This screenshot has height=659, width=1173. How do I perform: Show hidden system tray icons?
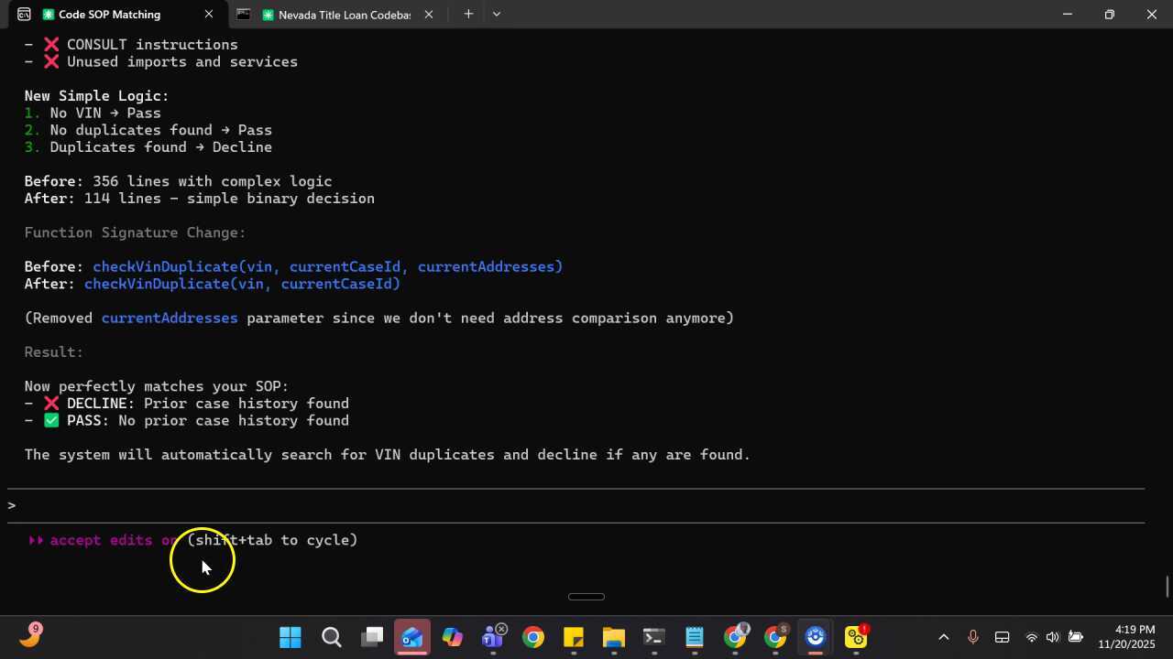point(944,637)
